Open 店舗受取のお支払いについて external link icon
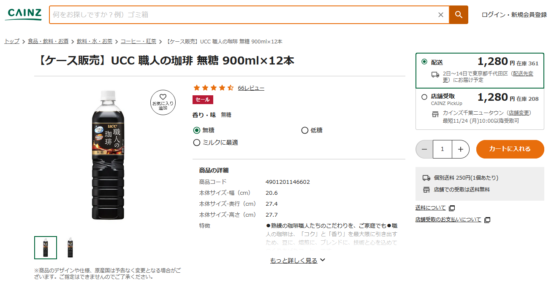Screen dimensions: 554x285 tap(487, 220)
